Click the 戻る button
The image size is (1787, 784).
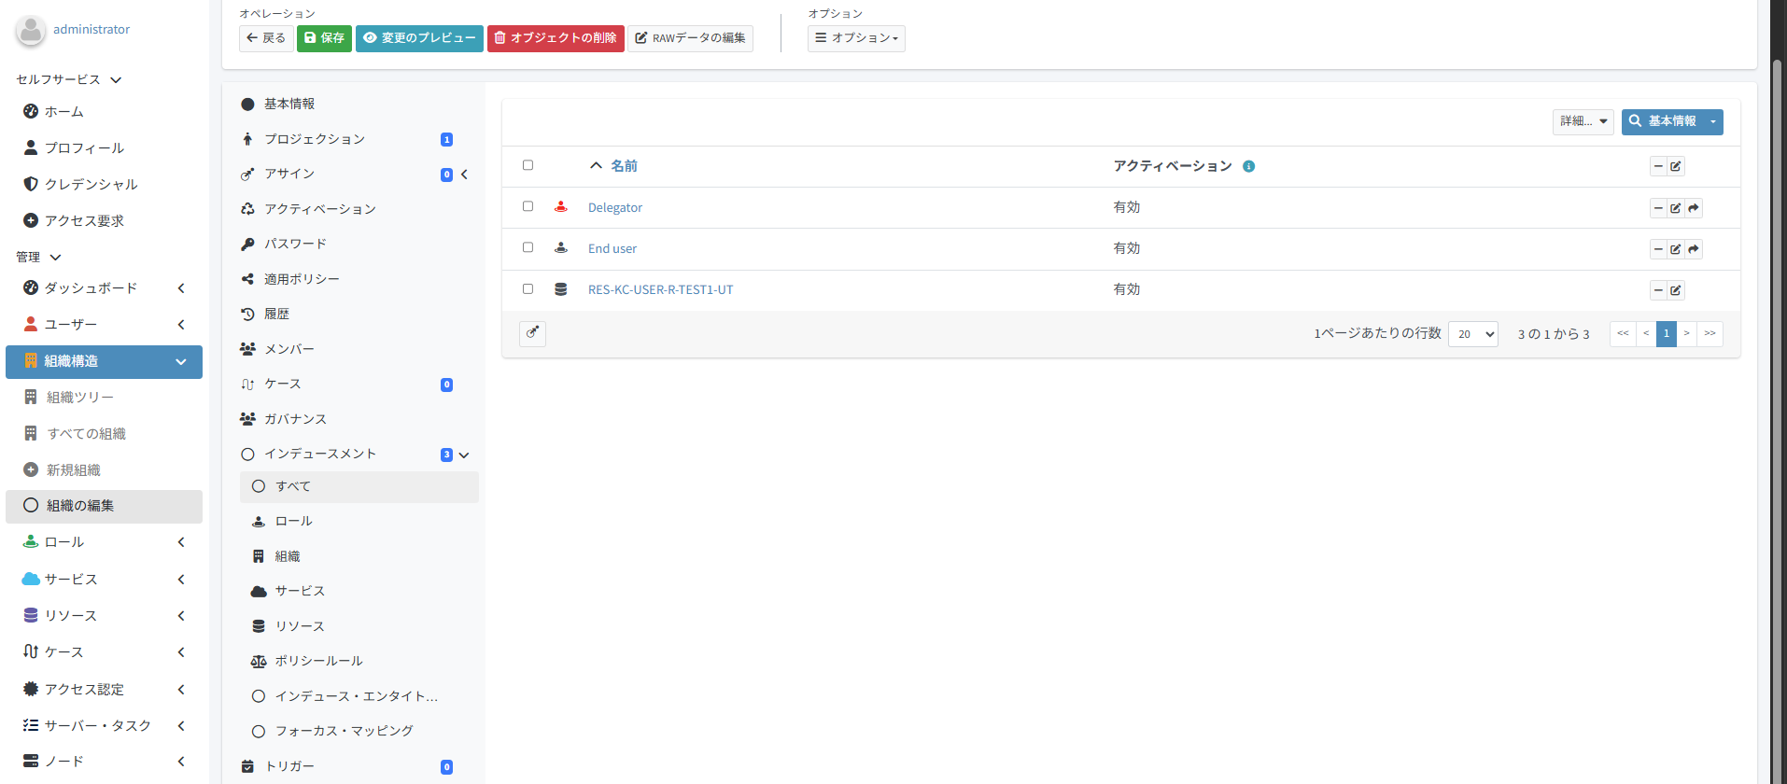(266, 38)
